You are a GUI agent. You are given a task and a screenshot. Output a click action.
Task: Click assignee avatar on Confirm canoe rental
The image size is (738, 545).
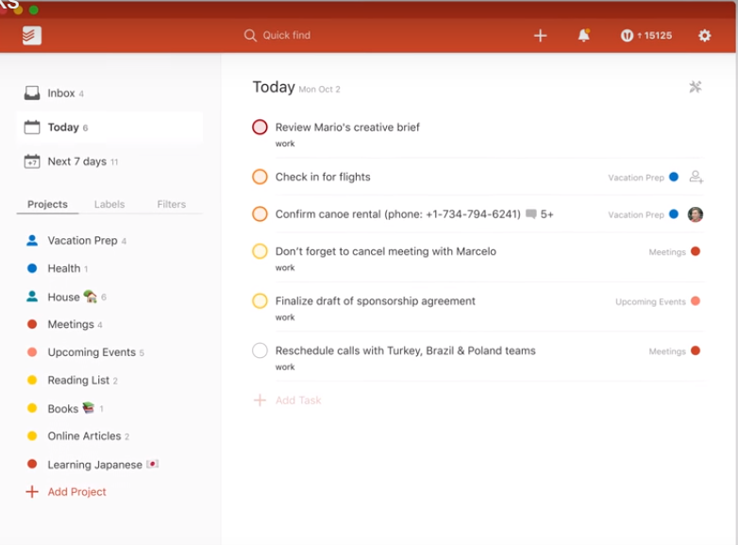[696, 214]
